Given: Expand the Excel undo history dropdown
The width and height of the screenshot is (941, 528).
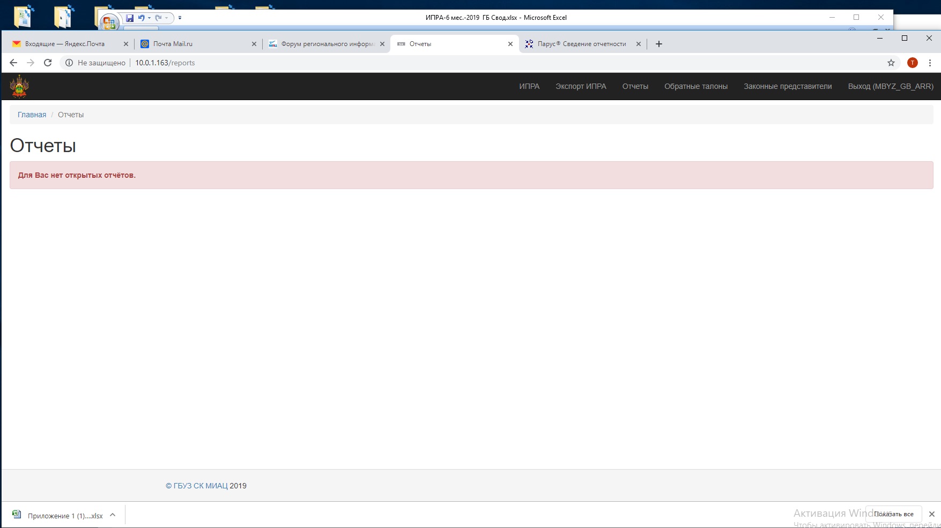Looking at the screenshot, I should click(x=149, y=18).
